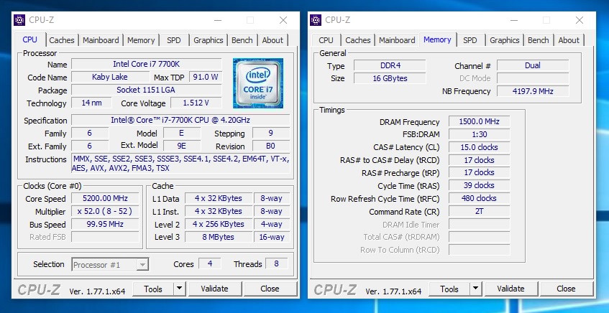609x313 pixels.
Task: Select the CPU tab in left CPU-Z window
Action: pos(30,39)
